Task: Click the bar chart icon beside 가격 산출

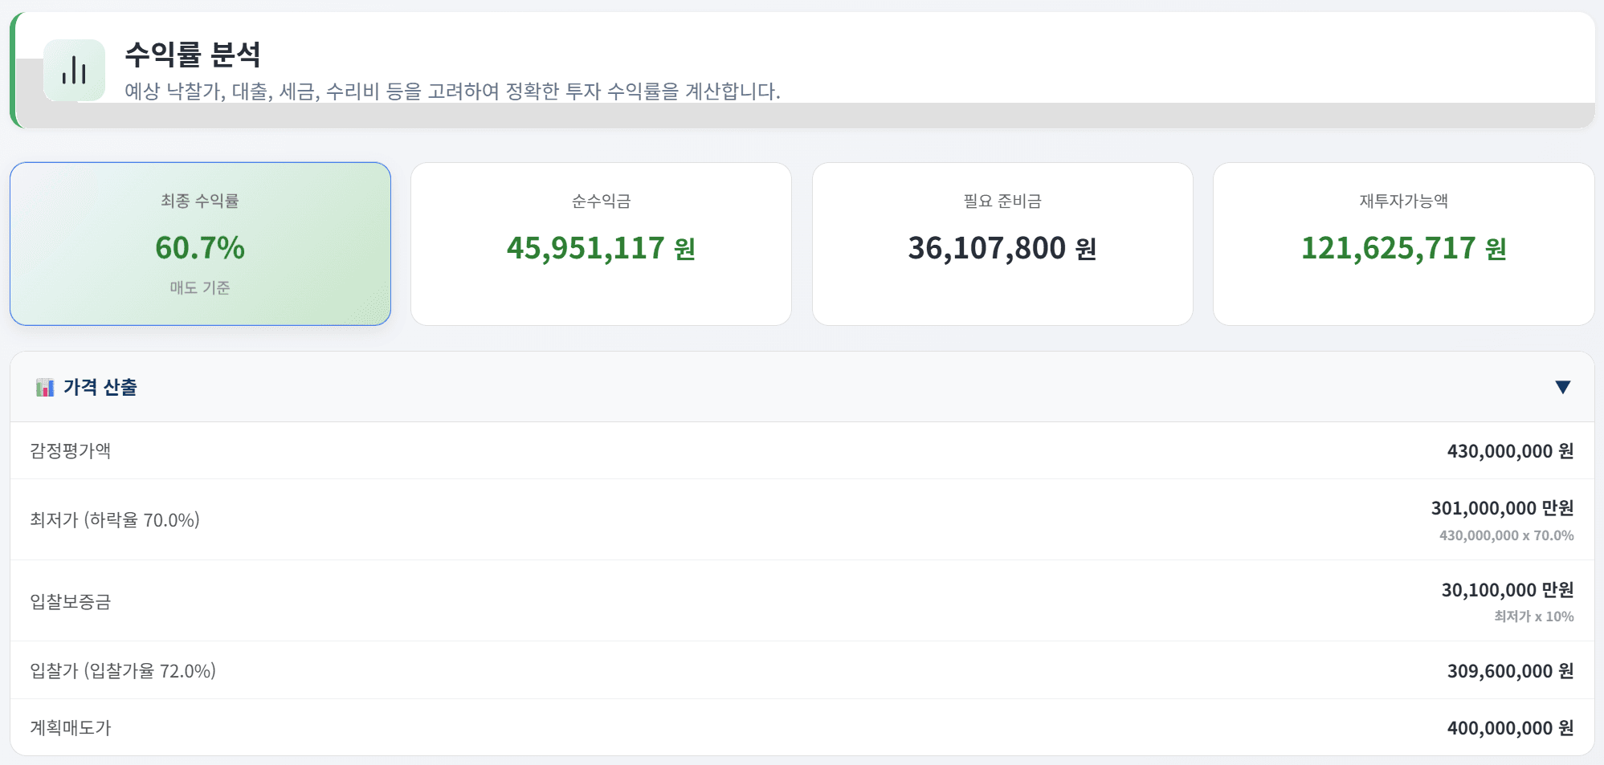Action: click(x=45, y=386)
